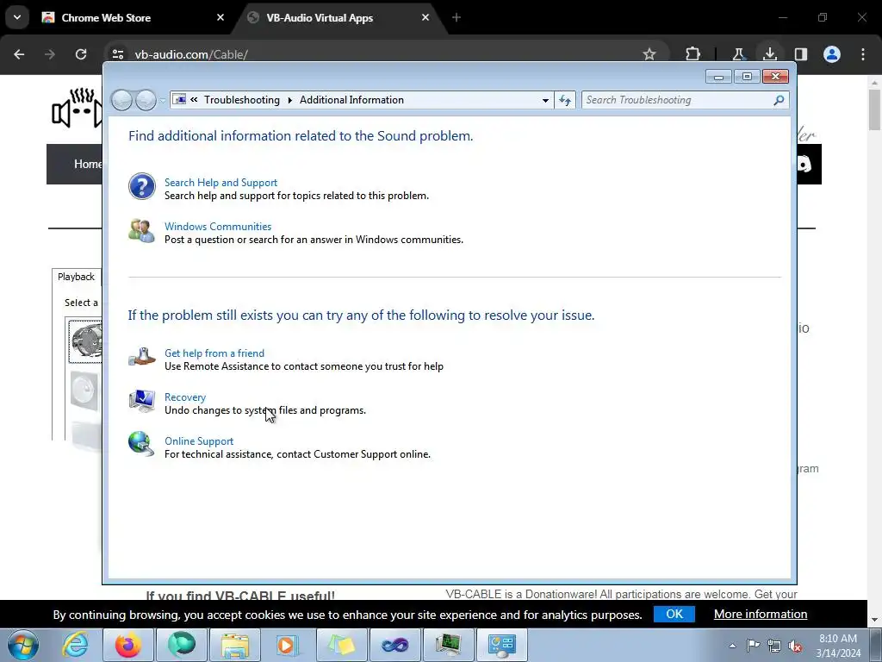Click the Control Panel icon in the address bar

click(179, 100)
